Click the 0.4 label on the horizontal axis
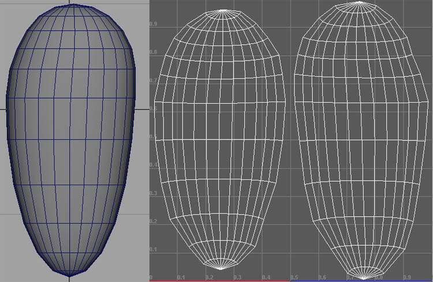Viewport: 433px width, 282px height. click(x=266, y=277)
